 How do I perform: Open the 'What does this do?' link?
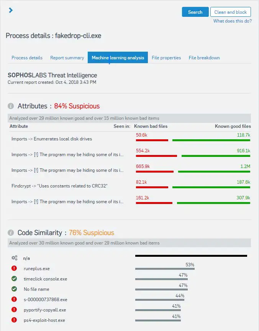(x=233, y=21)
